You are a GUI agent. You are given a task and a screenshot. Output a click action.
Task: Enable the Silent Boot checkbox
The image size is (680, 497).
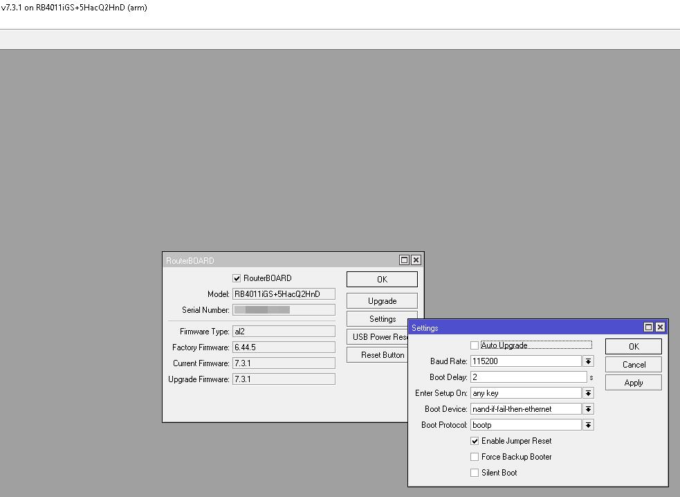point(475,473)
